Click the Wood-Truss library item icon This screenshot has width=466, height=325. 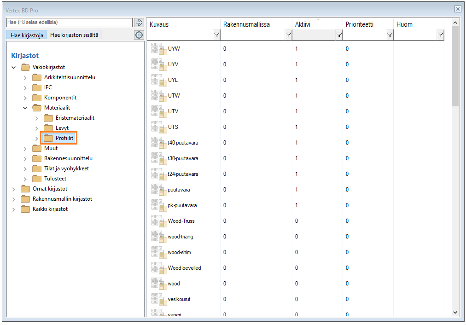[x=159, y=221]
